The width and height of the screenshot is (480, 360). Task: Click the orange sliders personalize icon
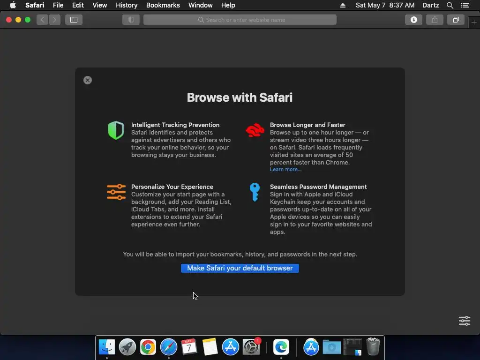pyautogui.click(x=116, y=192)
